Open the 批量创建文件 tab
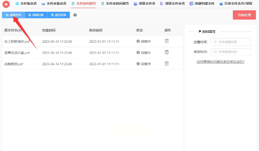Screen dimensions: 259x151 point(202,4)
